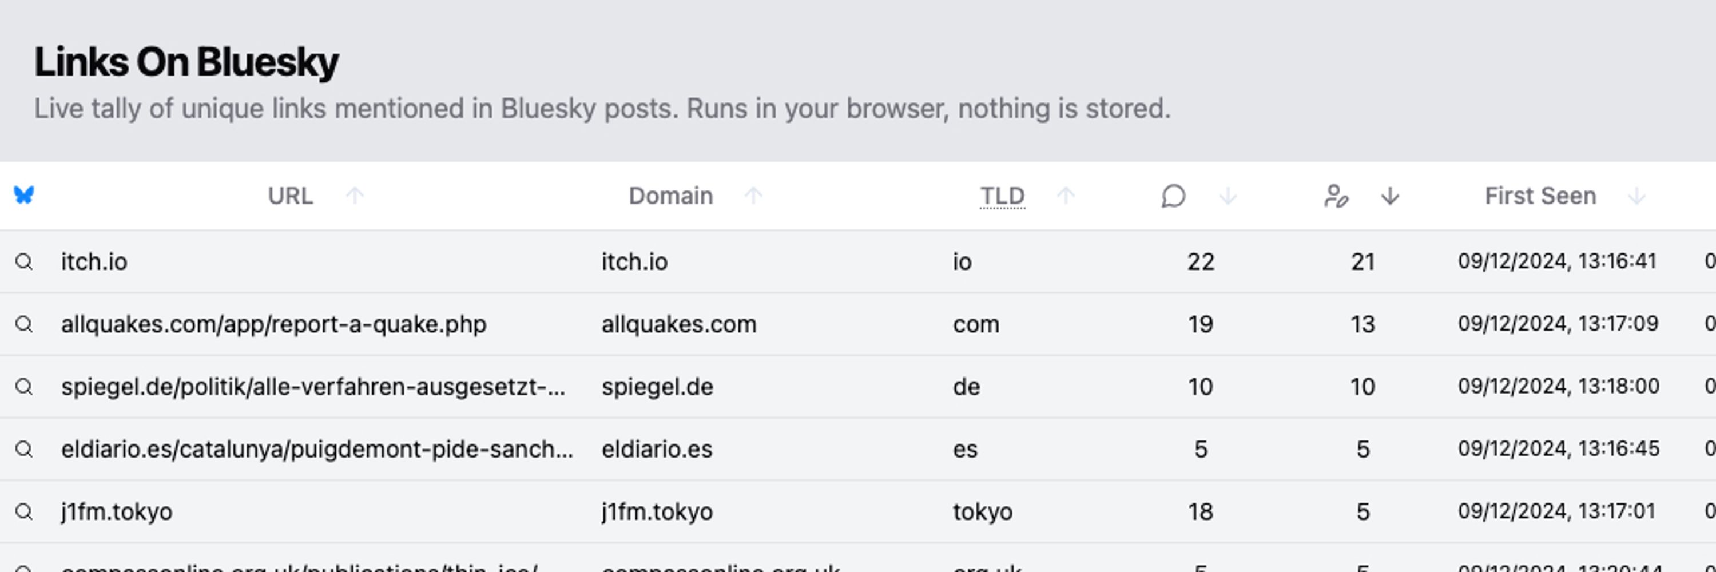Sort by First Seen column header
The width and height of the screenshot is (1716, 572).
point(1540,196)
